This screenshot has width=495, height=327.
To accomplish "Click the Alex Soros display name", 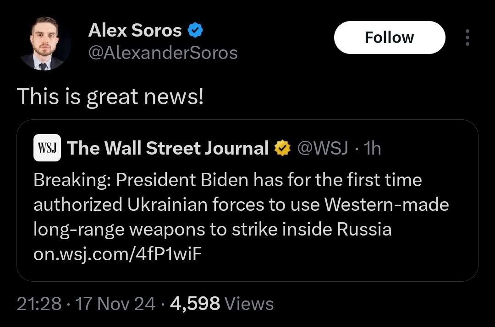I will click(x=135, y=31).
